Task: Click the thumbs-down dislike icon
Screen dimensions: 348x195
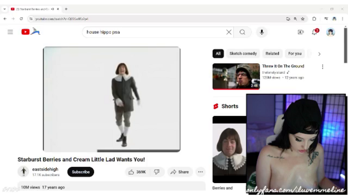Action: [x=157, y=172]
